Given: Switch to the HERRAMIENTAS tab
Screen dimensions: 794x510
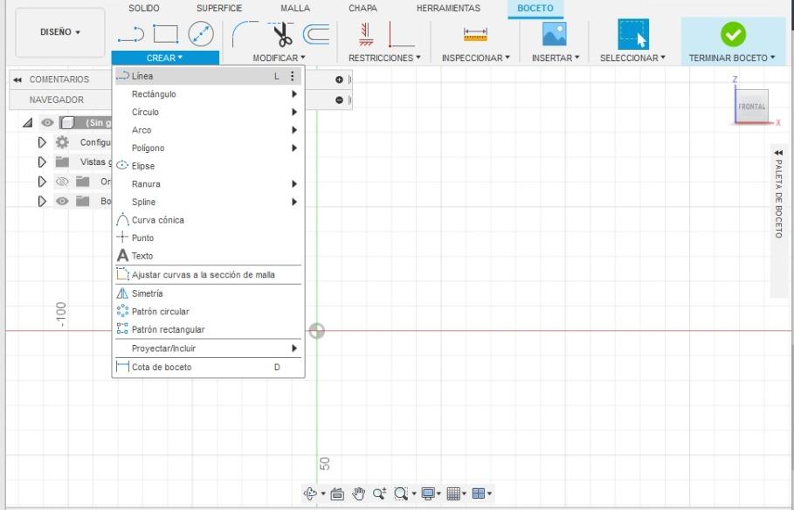Looking at the screenshot, I should coord(448,8).
